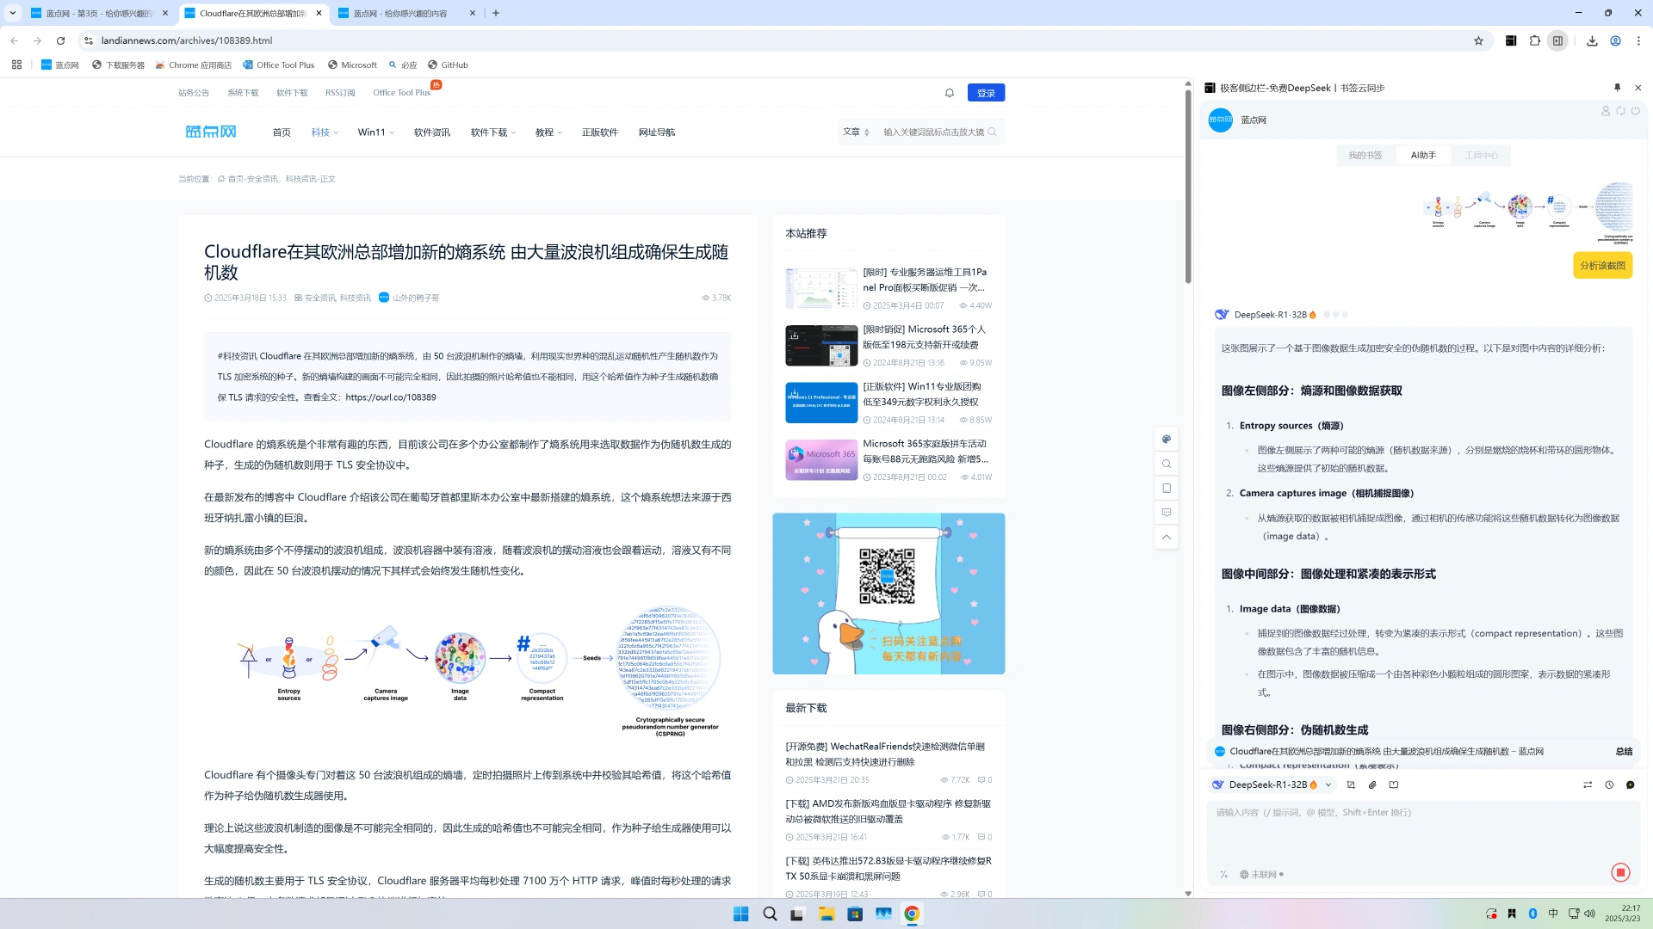Click the screenshot crop icon in the AI toolbar
Viewport: 1653px width, 929px height.
pos(1351,784)
